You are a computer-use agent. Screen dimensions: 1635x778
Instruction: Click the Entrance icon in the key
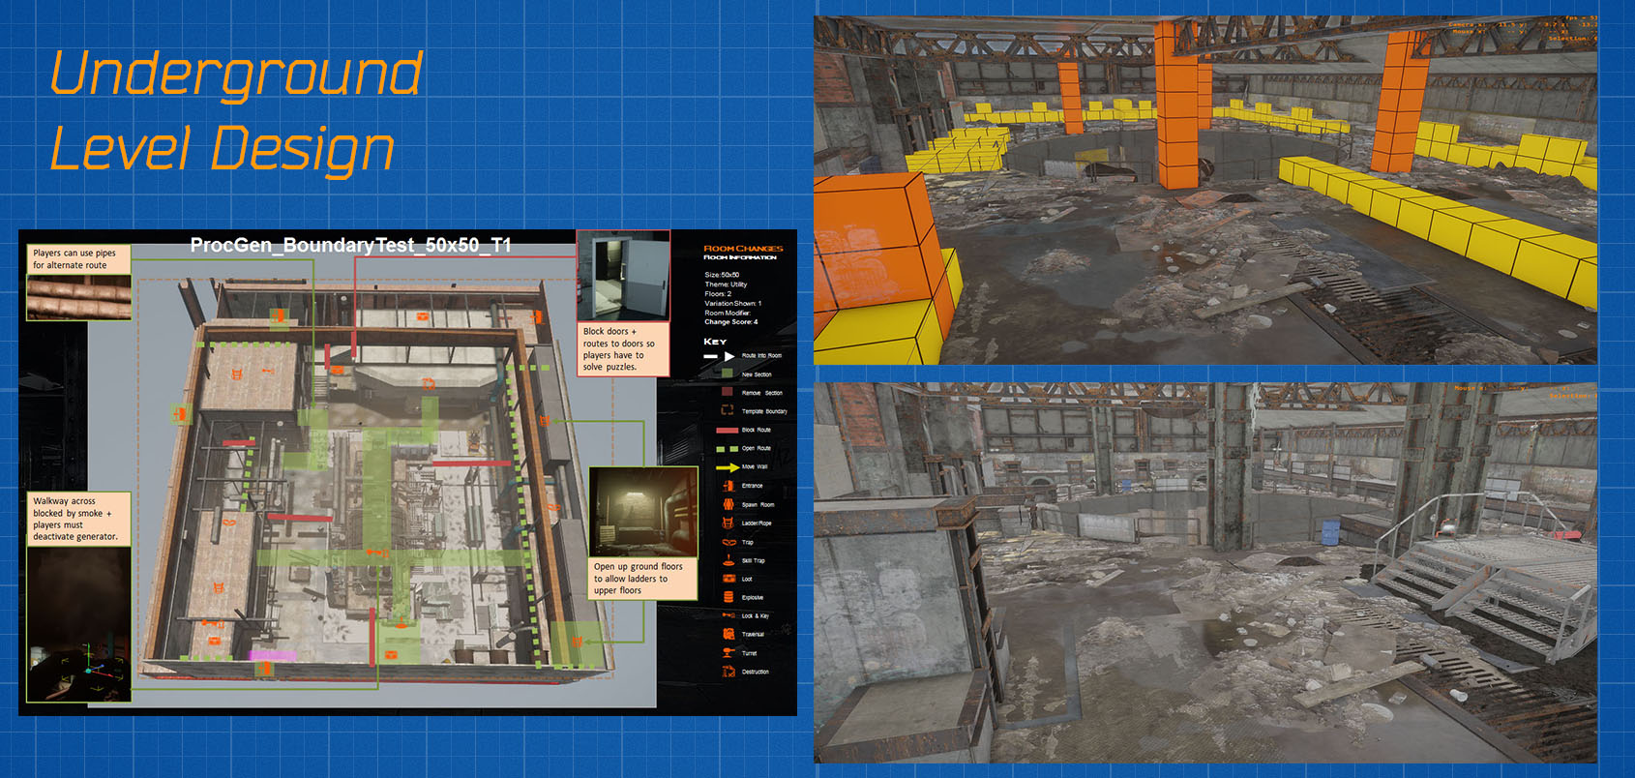tap(728, 486)
